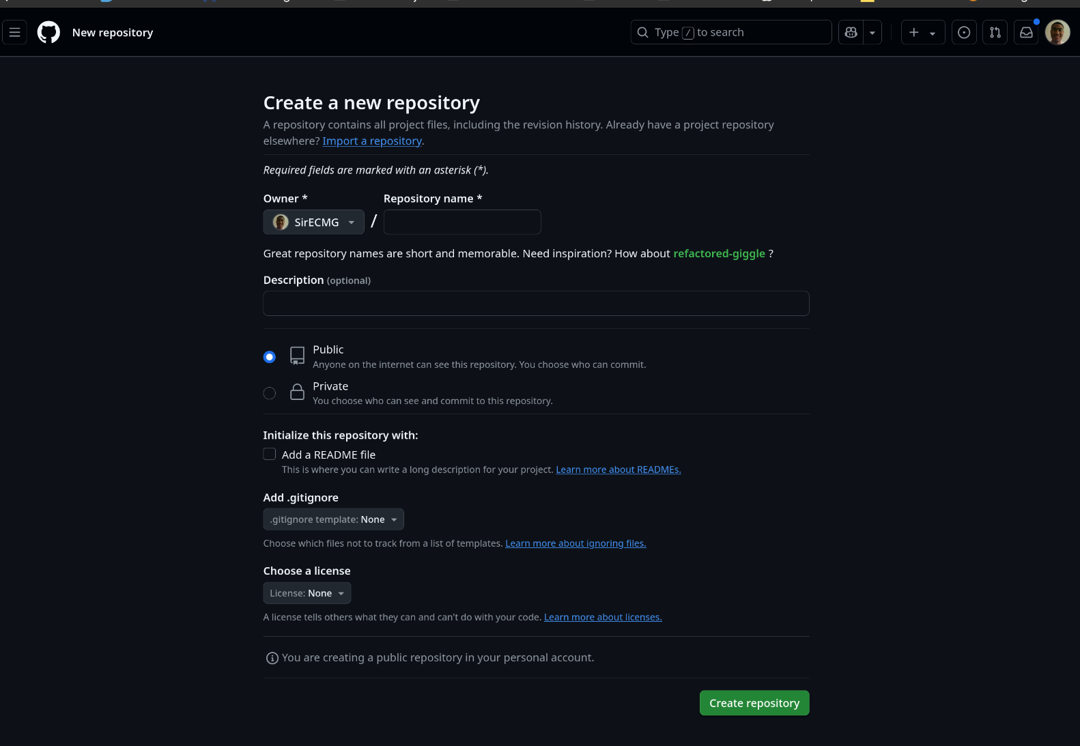Viewport: 1080px width, 746px height.
Task: Open the Import a repository link
Action: 372,141
